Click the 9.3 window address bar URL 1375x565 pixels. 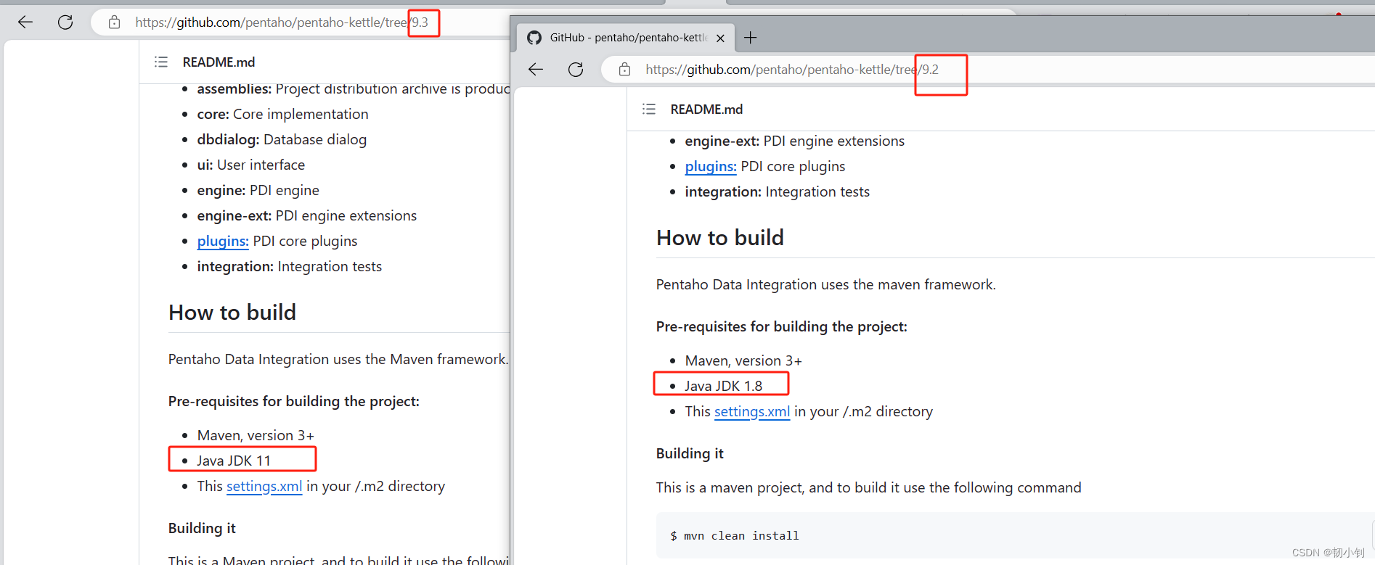pyautogui.click(x=282, y=22)
